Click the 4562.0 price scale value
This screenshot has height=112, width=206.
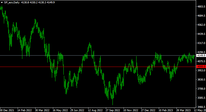click(201, 25)
